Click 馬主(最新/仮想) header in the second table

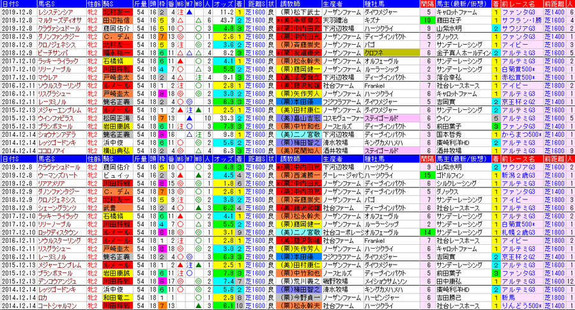click(463, 159)
